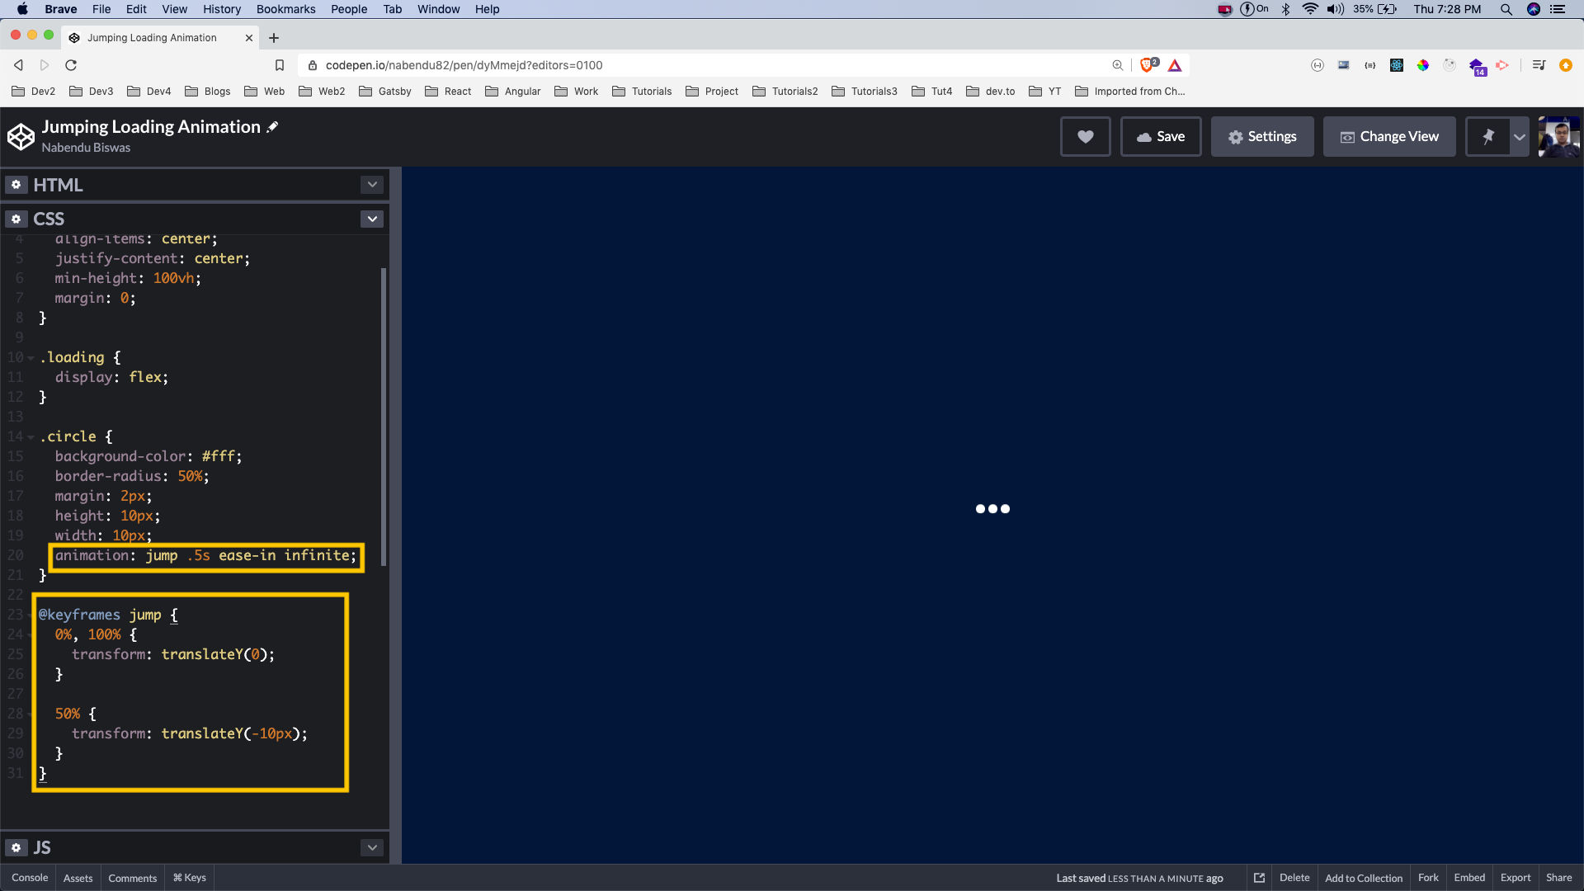Click the codepen.io address bar URL
This screenshot has width=1584, height=891.
pos(464,65)
